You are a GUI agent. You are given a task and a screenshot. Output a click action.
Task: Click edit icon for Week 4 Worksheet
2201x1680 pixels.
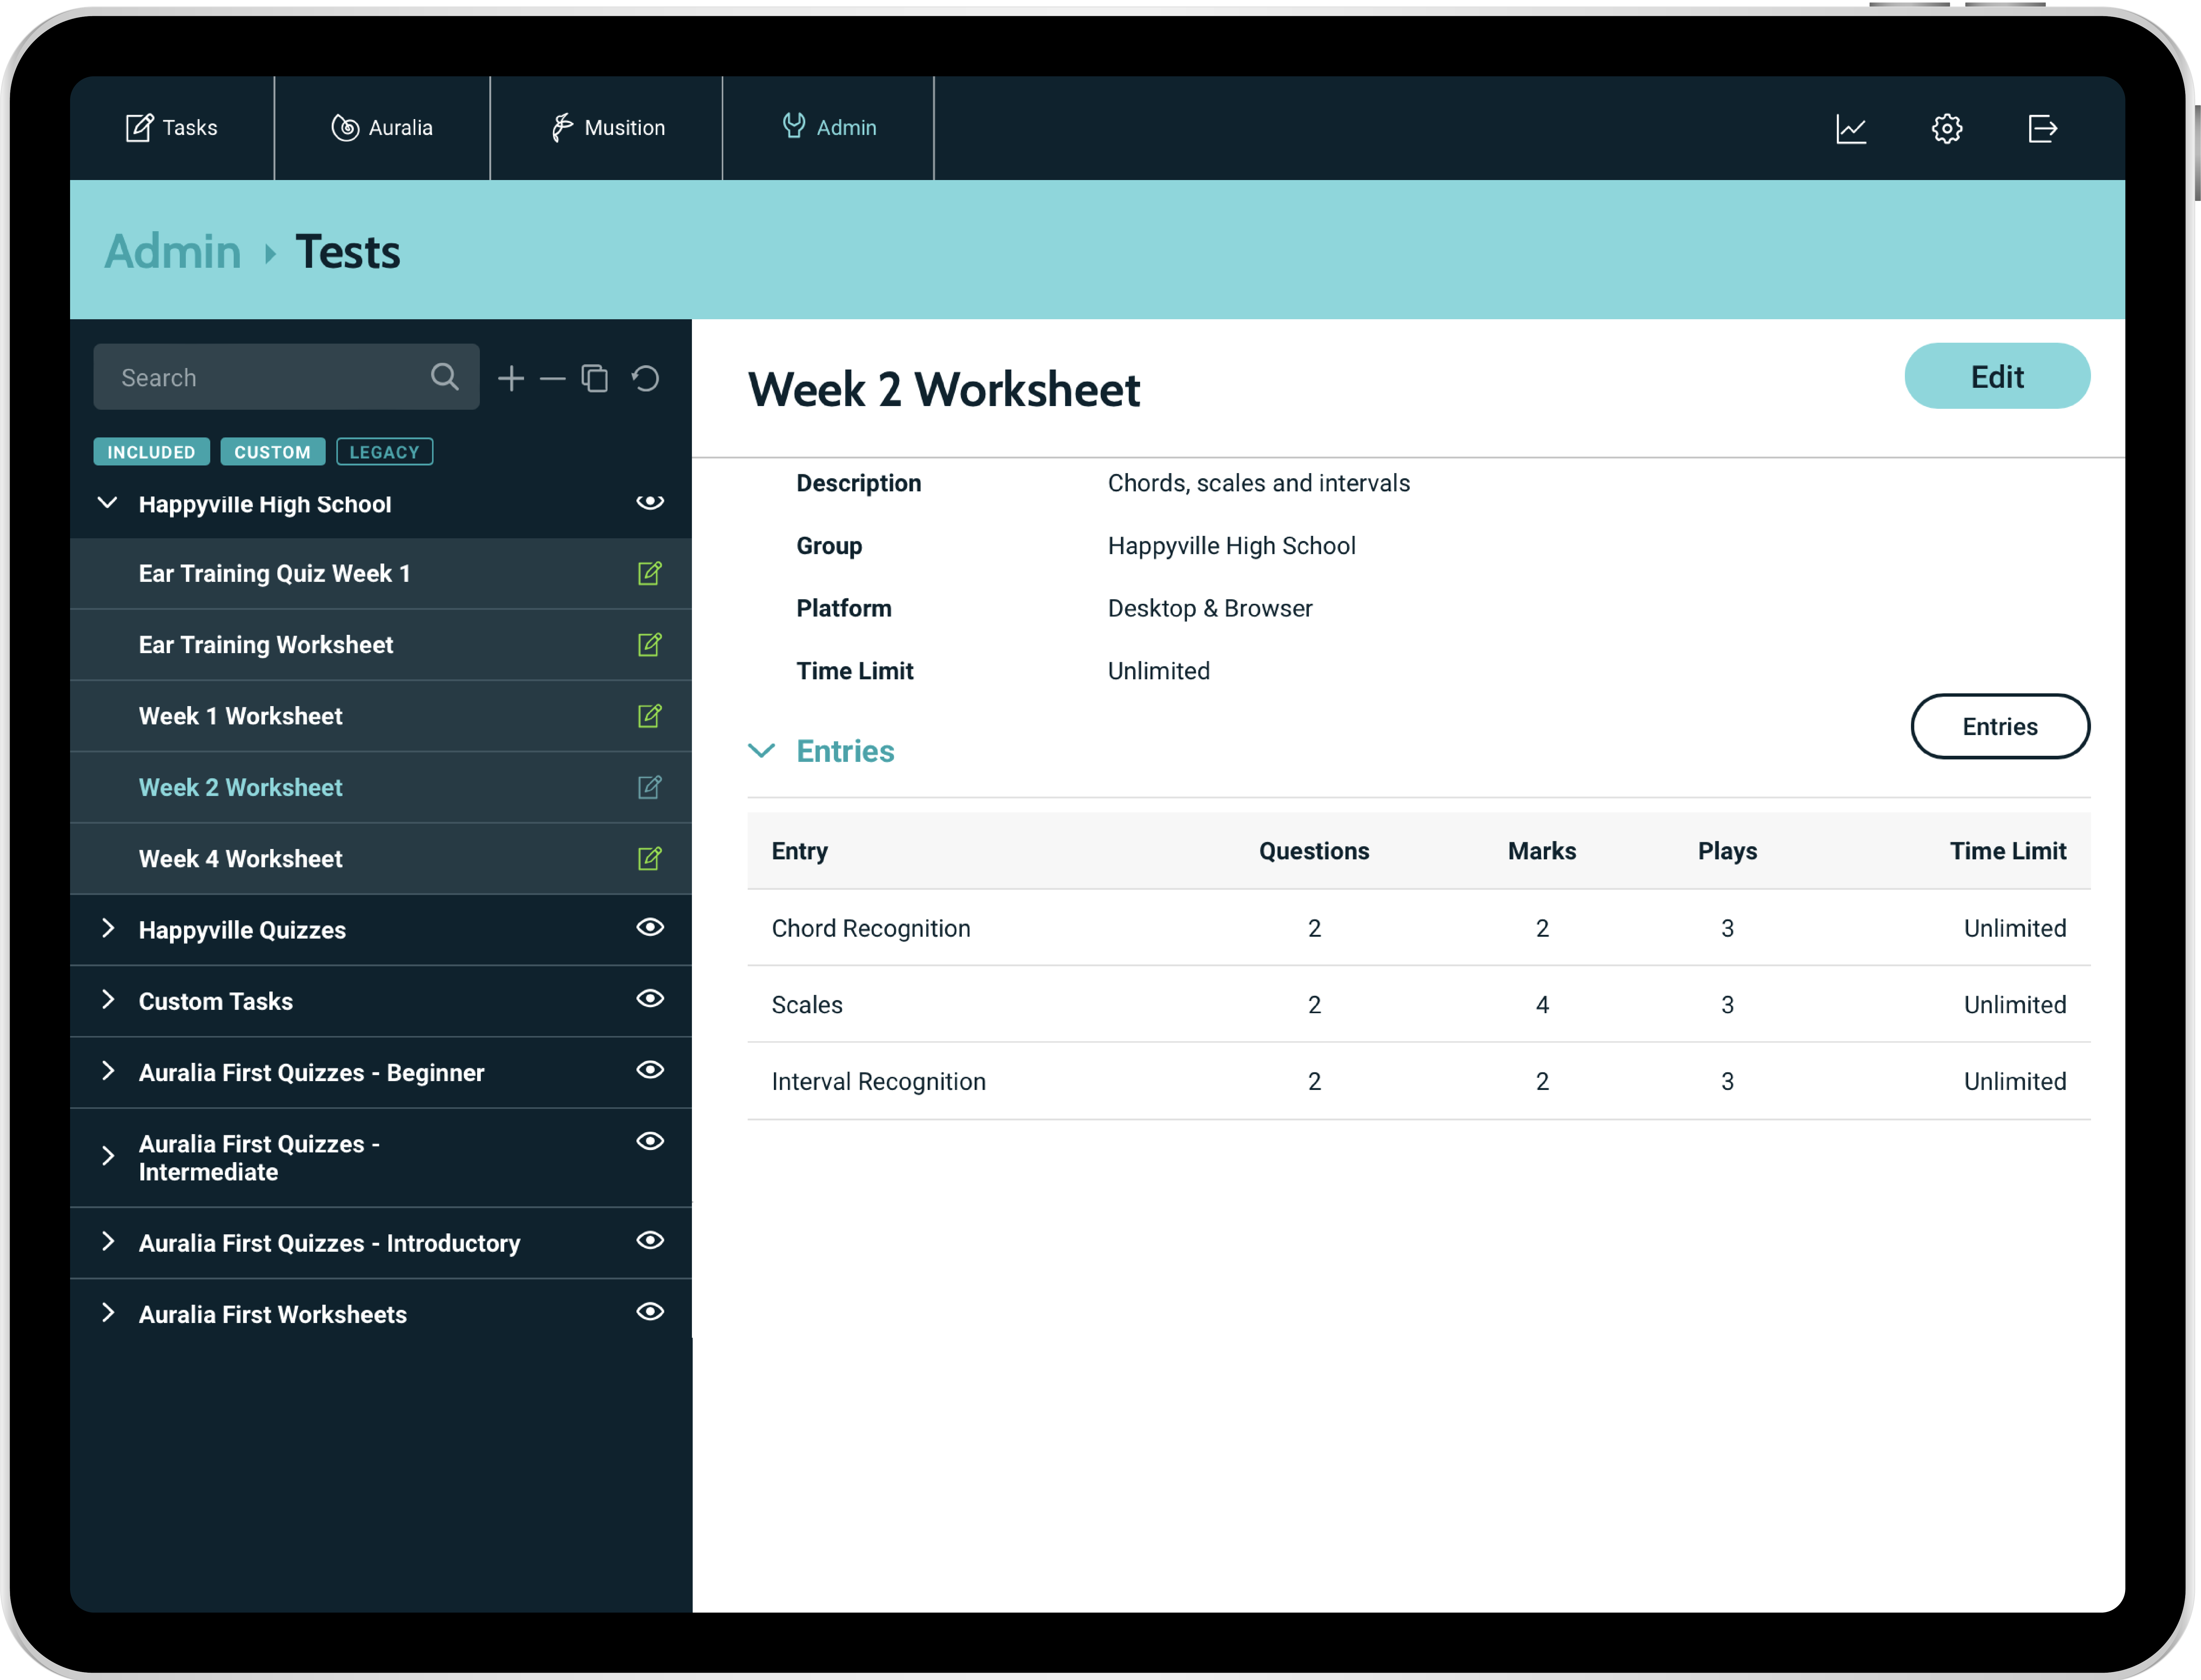(x=649, y=858)
